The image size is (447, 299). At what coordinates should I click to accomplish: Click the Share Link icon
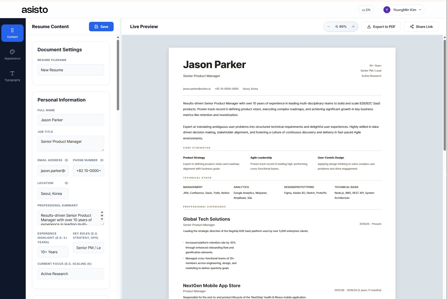click(x=411, y=26)
